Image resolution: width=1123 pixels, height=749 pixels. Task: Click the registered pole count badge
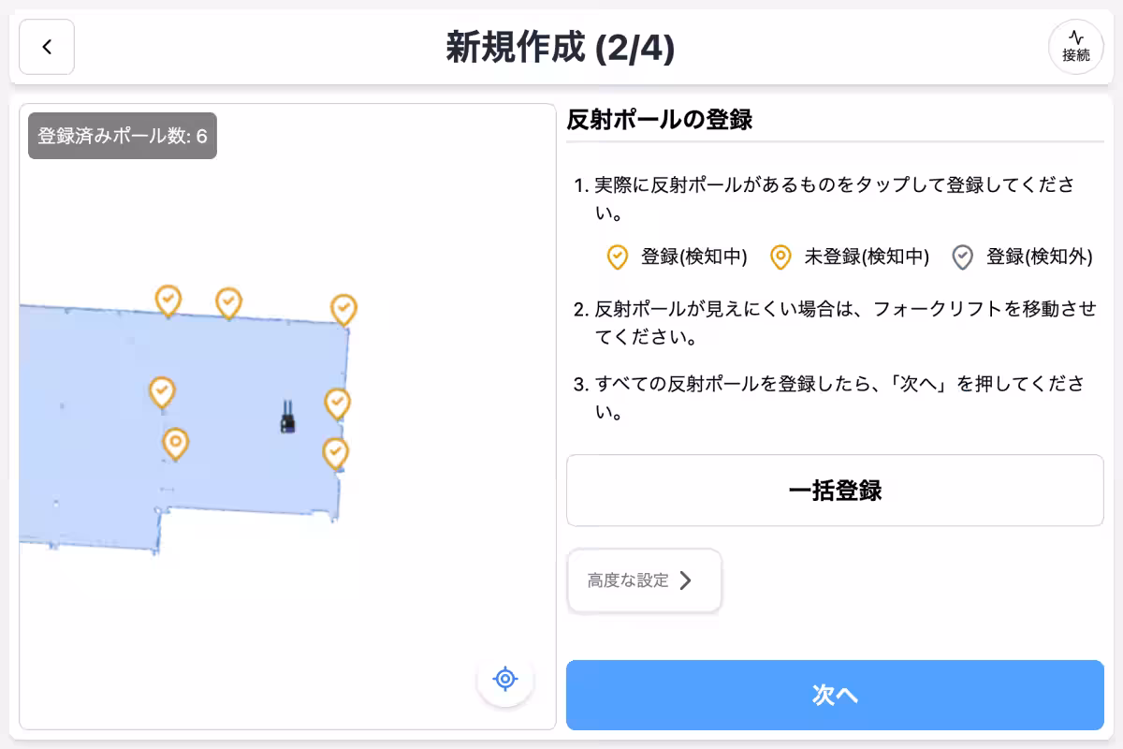tap(122, 135)
